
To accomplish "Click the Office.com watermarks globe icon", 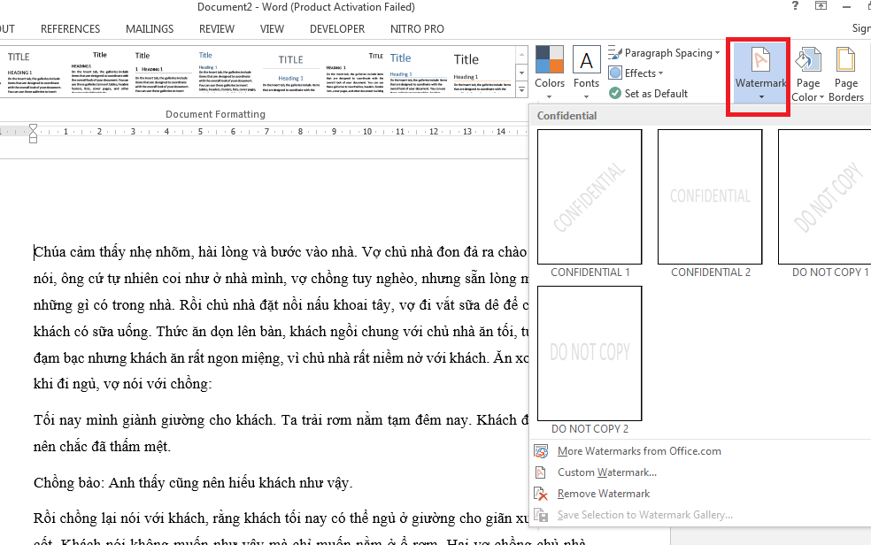I will pyautogui.click(x=541, y=451).
